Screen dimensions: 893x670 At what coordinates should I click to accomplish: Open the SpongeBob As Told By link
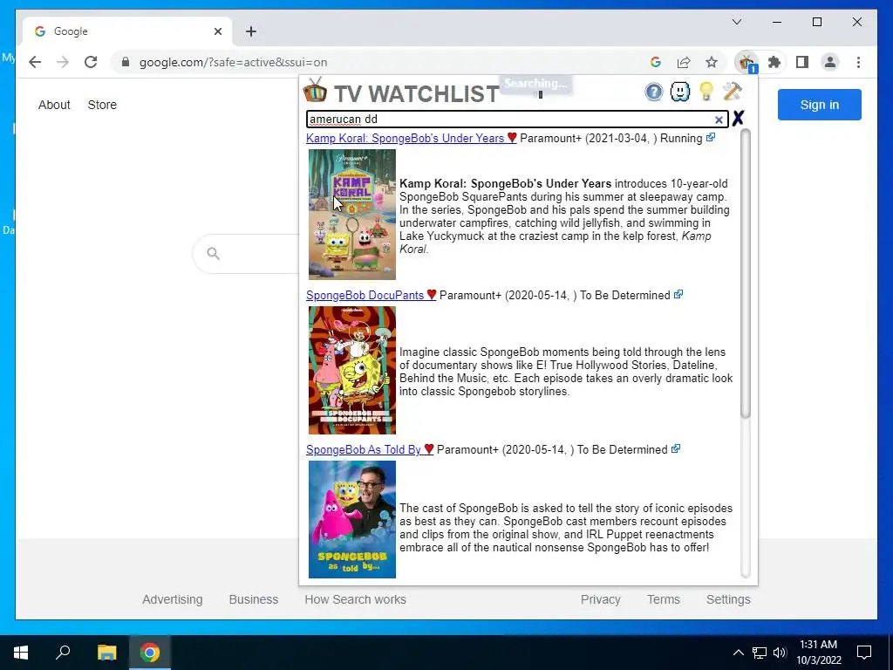(370, 449)
